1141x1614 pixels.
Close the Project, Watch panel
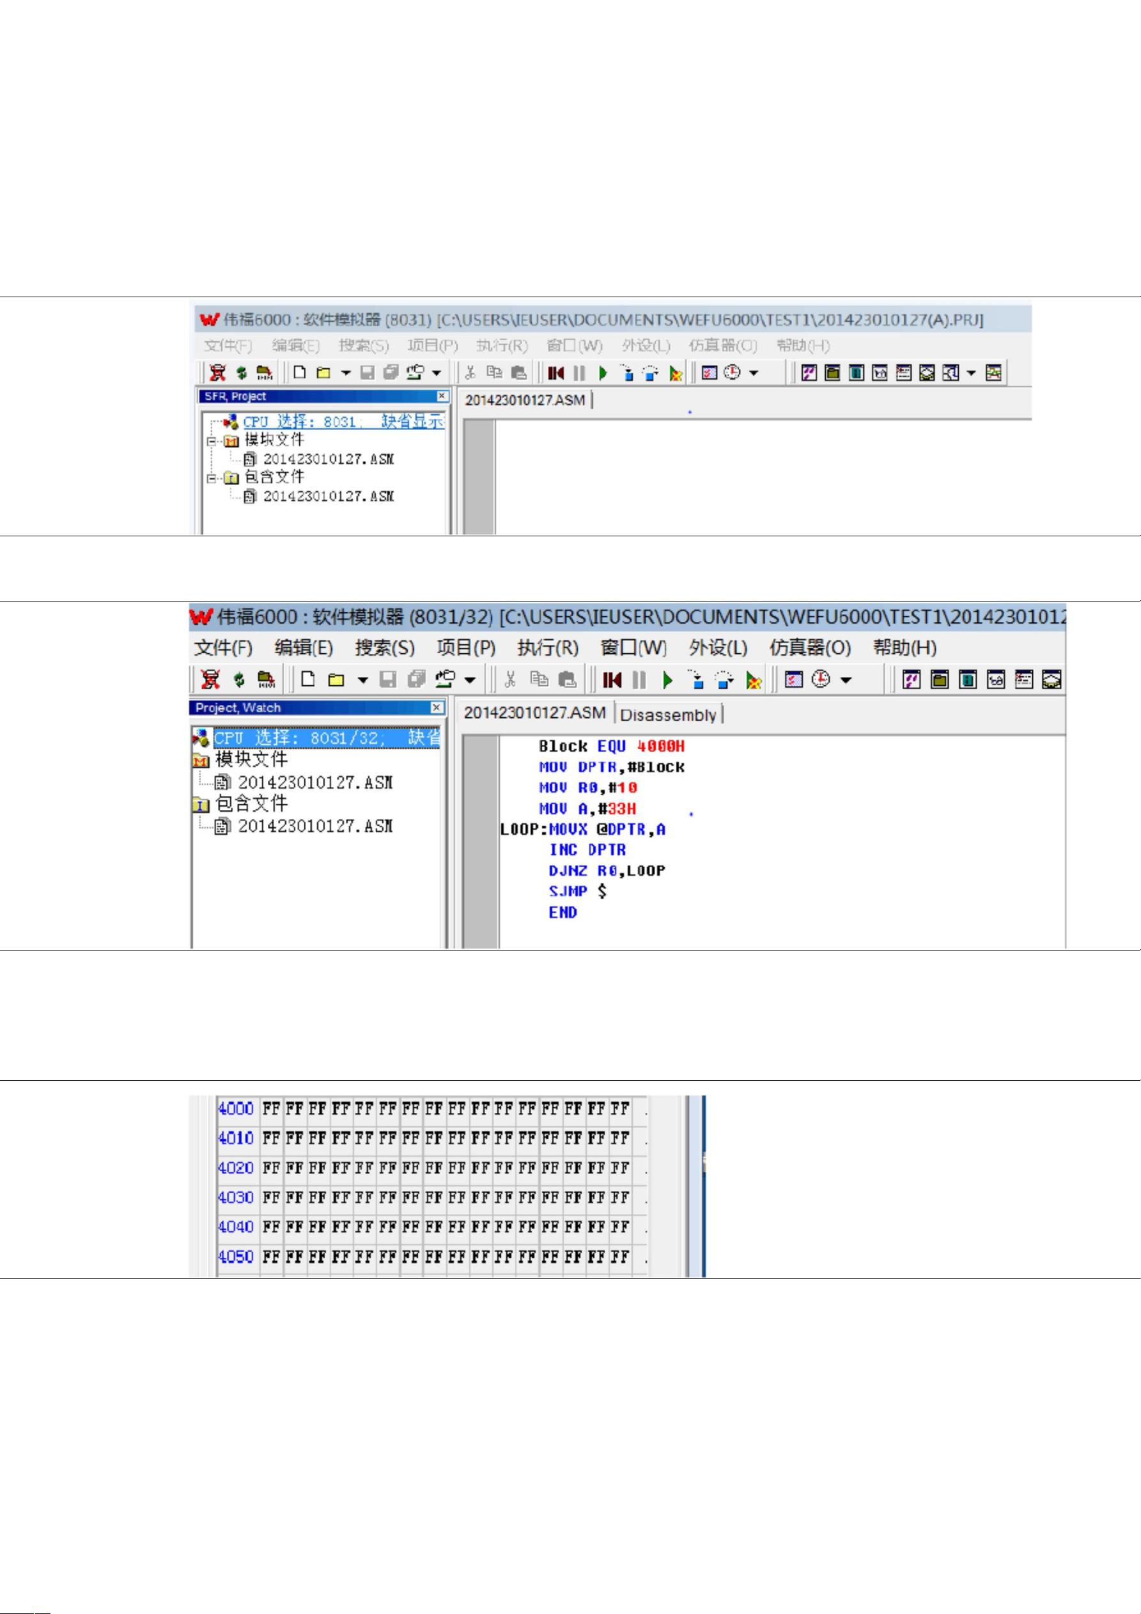coord(437,707)
